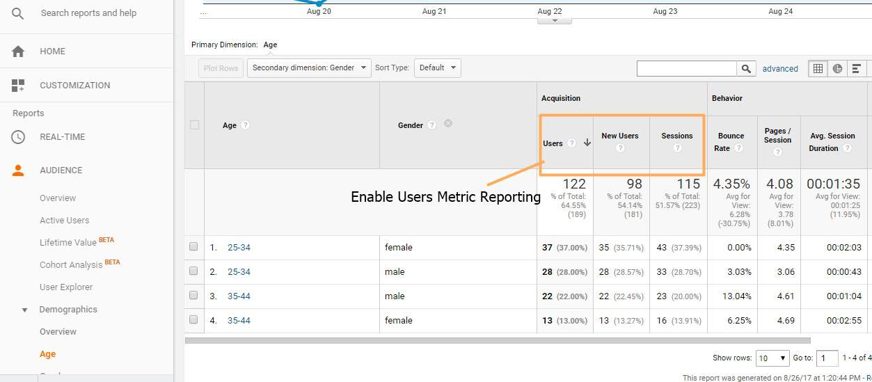Click the advanced filter link
872x382 pixels.
[780, 69]
